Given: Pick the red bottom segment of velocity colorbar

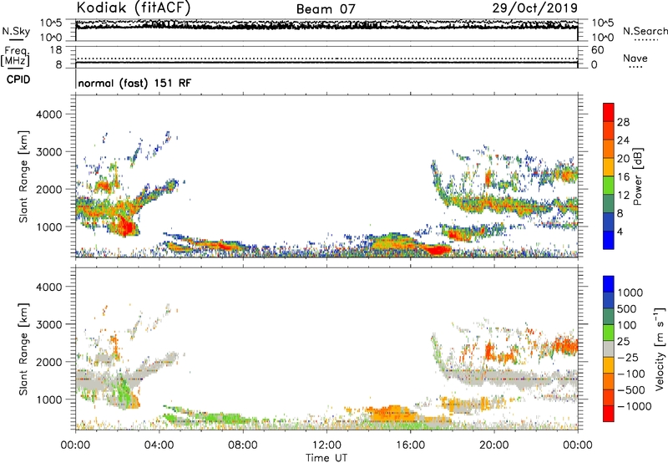Looking at the screenshot, I should tap(609, 414).
